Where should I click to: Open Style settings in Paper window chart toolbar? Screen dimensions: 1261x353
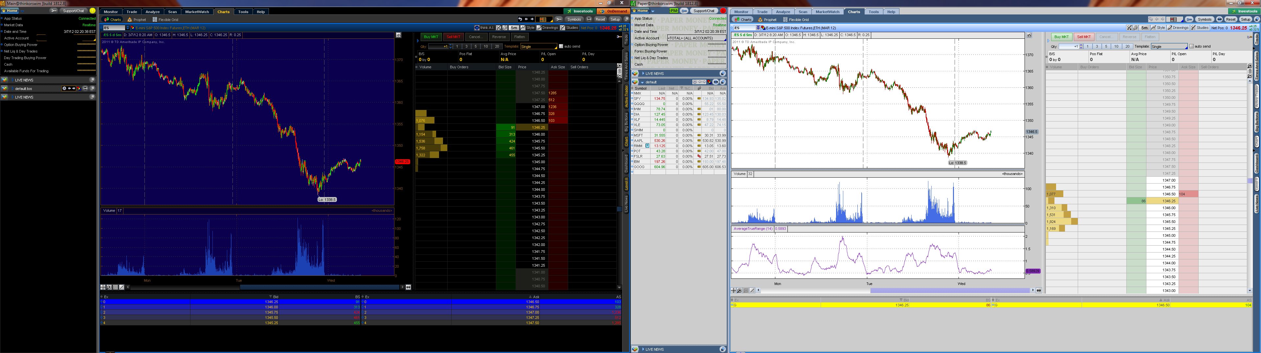1158,28
